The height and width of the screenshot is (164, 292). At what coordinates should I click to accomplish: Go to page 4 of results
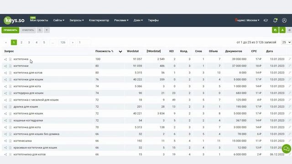click(36, 42)
